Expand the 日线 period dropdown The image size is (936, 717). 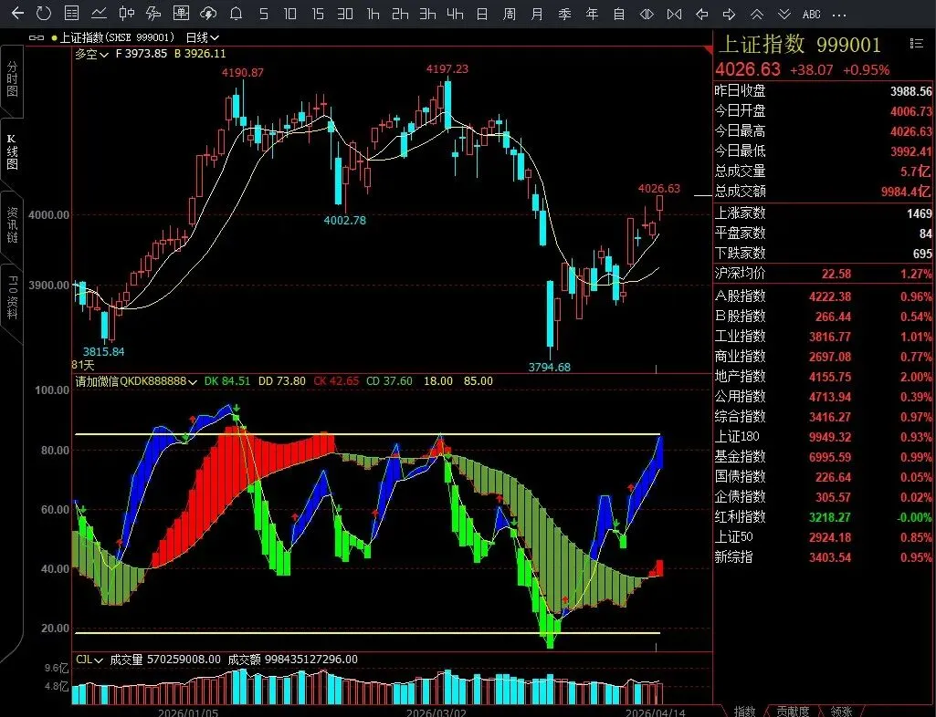[203, 37]
